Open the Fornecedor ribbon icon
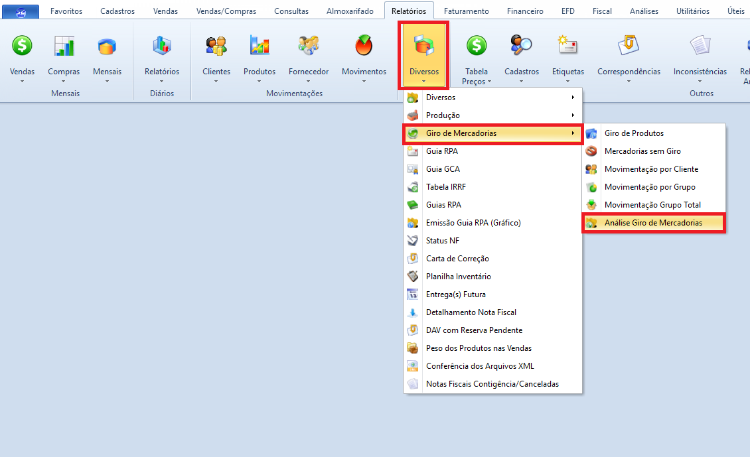Screen dimensions: 750x457 pyautogui.click(x=309, y=46)
